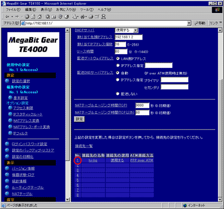Click the NAT aging TCP field showing 9000
This screenshot has width=224, height=209.
point(142,105)
